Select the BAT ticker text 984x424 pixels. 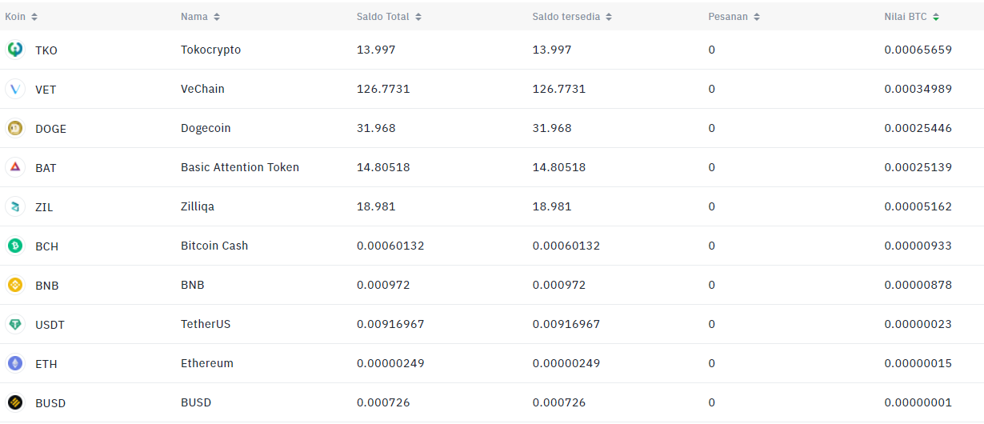click(x=46, y=168)
